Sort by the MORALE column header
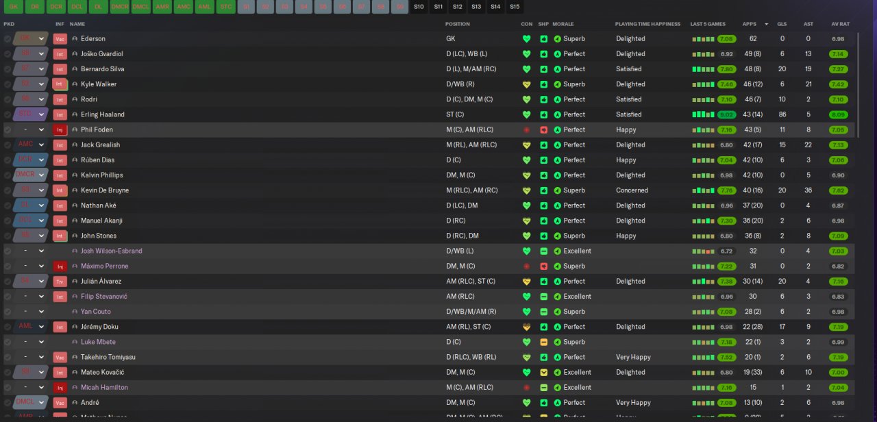 [563, 24]
